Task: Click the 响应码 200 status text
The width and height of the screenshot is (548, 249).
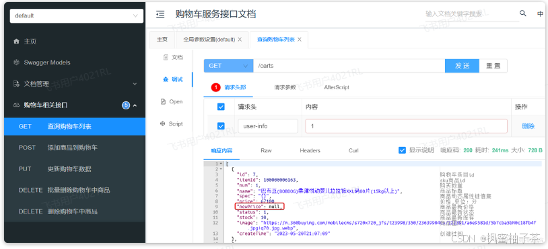Action: click(x=468, y=150)
